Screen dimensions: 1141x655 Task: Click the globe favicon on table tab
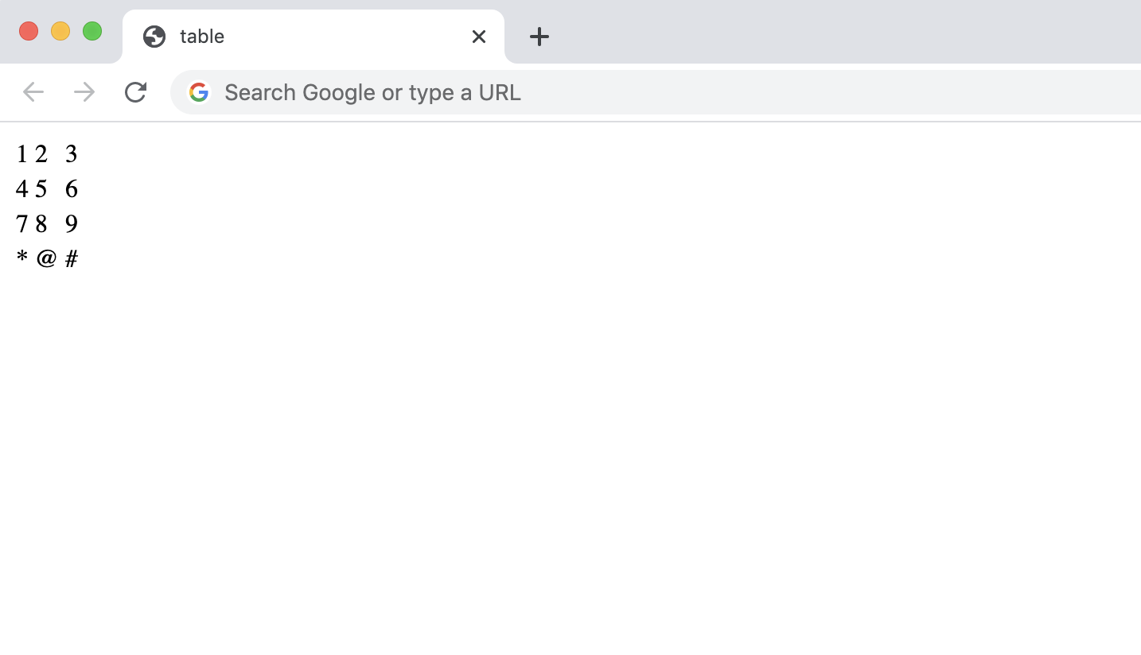point(154,37)
